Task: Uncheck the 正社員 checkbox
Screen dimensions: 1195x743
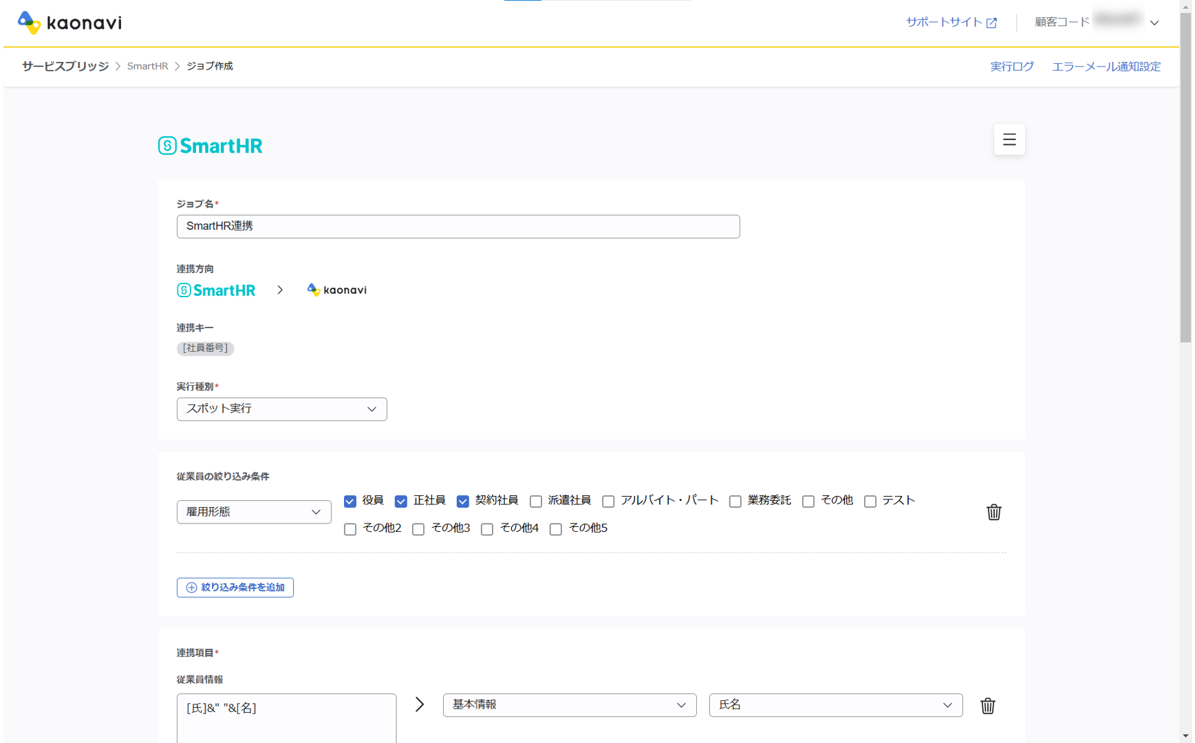Action: click(401, 502)
